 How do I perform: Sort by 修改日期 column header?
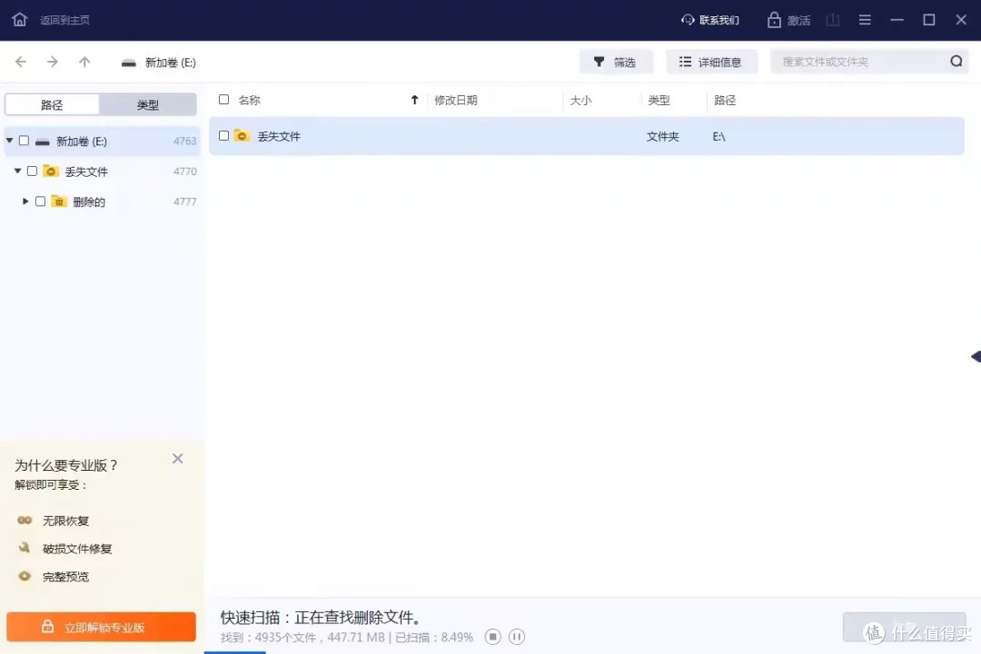[x=455, y=100]
